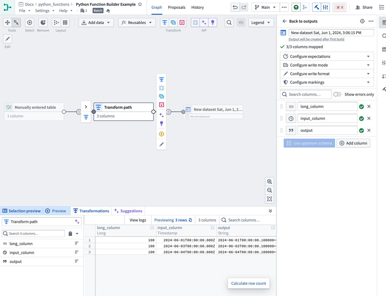Toggle Show errors only switch

click(x=337, y=94)
